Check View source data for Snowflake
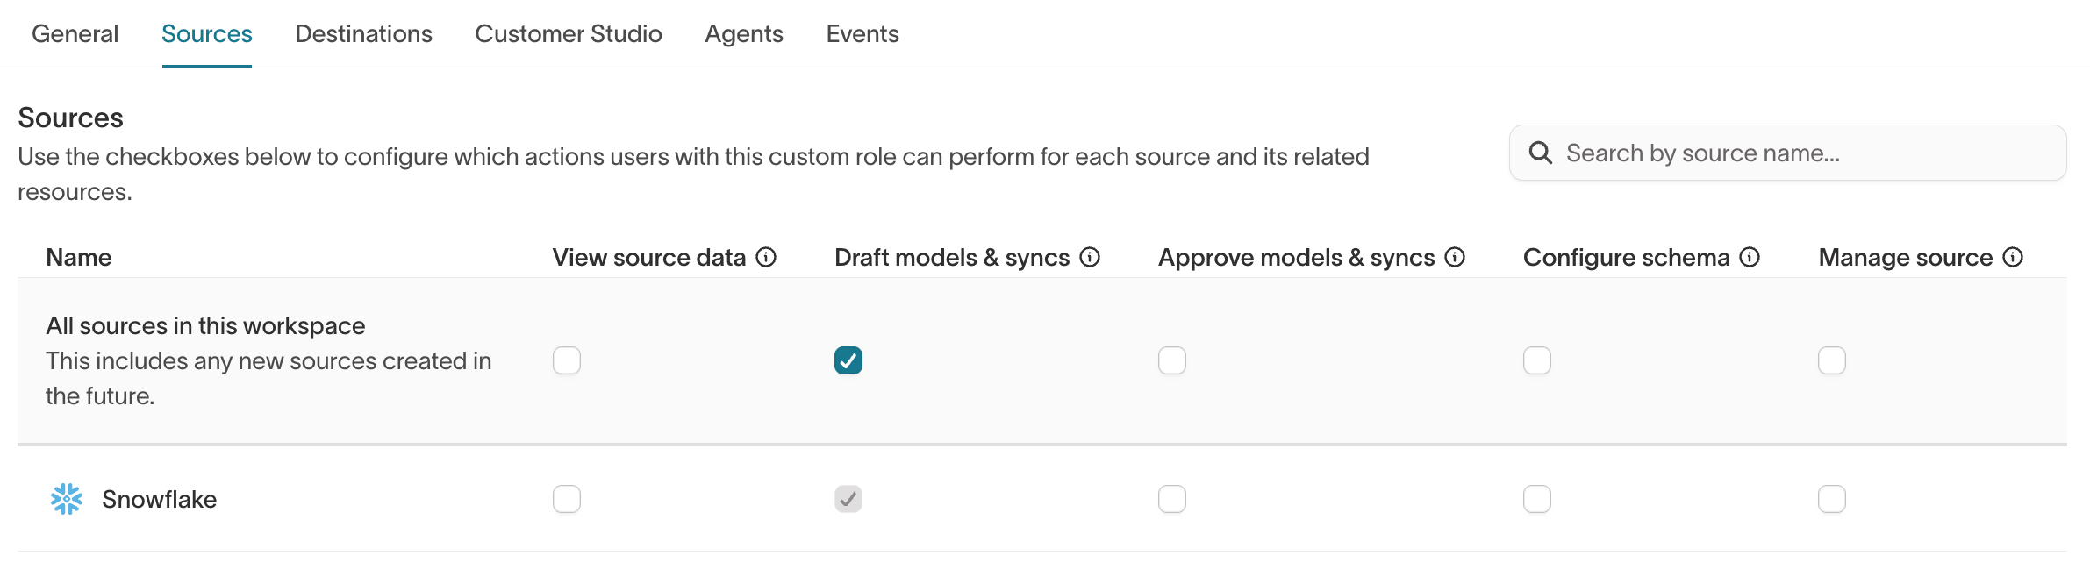The height and width of the screenshot is (570, 2090). point(567,499)
